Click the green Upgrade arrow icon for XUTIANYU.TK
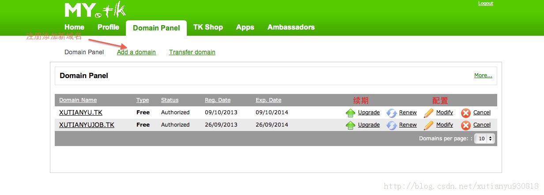 pos(351,113)
